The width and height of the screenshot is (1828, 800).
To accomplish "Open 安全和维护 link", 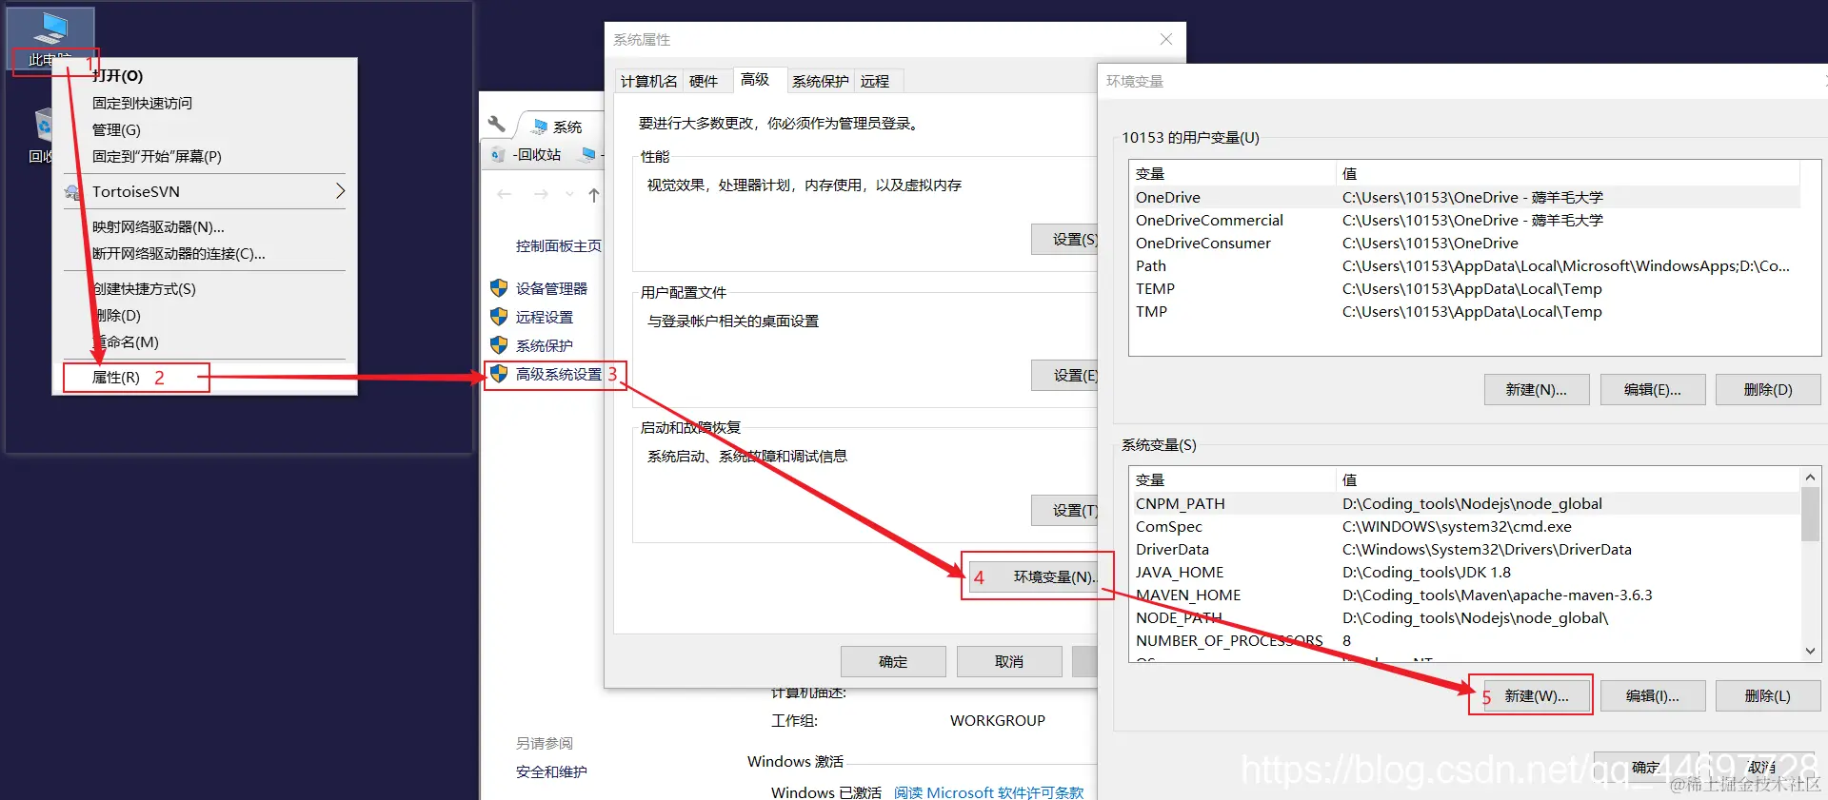I will click(x=551, y=771).
